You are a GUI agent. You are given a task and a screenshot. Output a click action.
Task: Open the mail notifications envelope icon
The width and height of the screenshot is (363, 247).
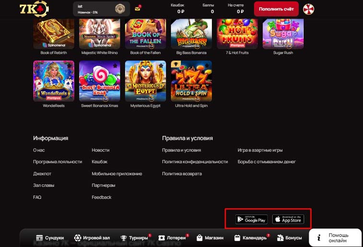click(x=139, y=9)
